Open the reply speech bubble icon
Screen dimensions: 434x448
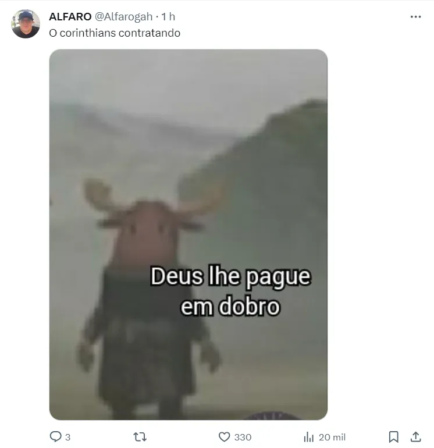pos(55,436)
